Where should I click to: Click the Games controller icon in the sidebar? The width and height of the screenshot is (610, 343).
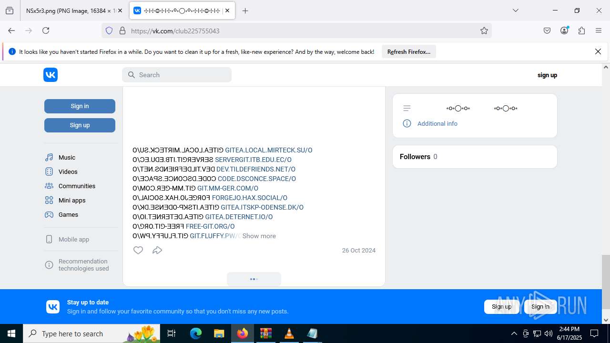[49, 214]
